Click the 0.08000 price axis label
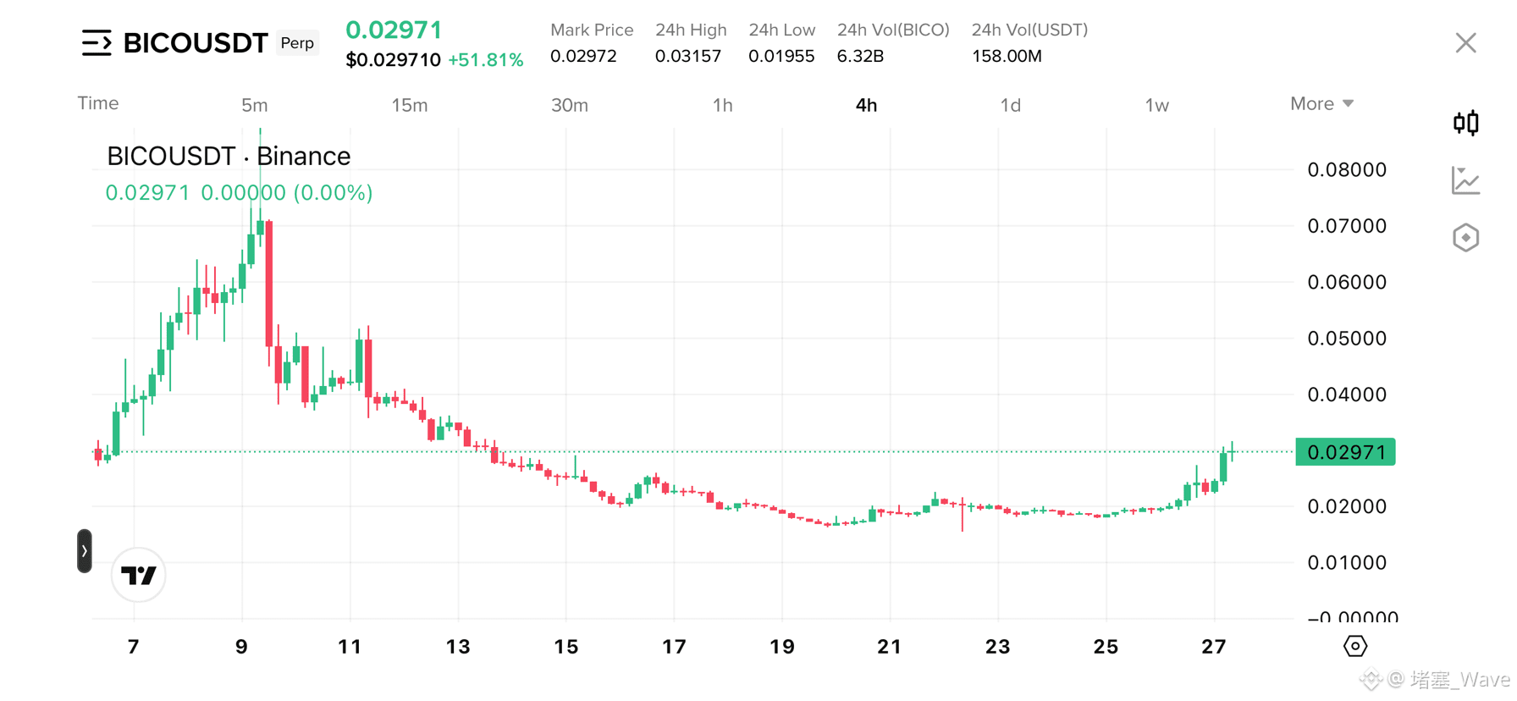 click(x=1347, y=169)
